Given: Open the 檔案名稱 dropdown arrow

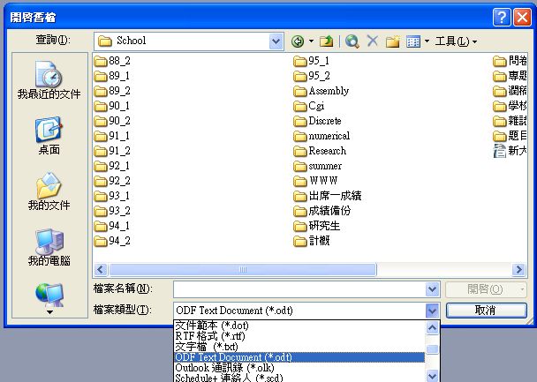Looking at the screenshot, I should pyautogui.click(x=432, y=289).
